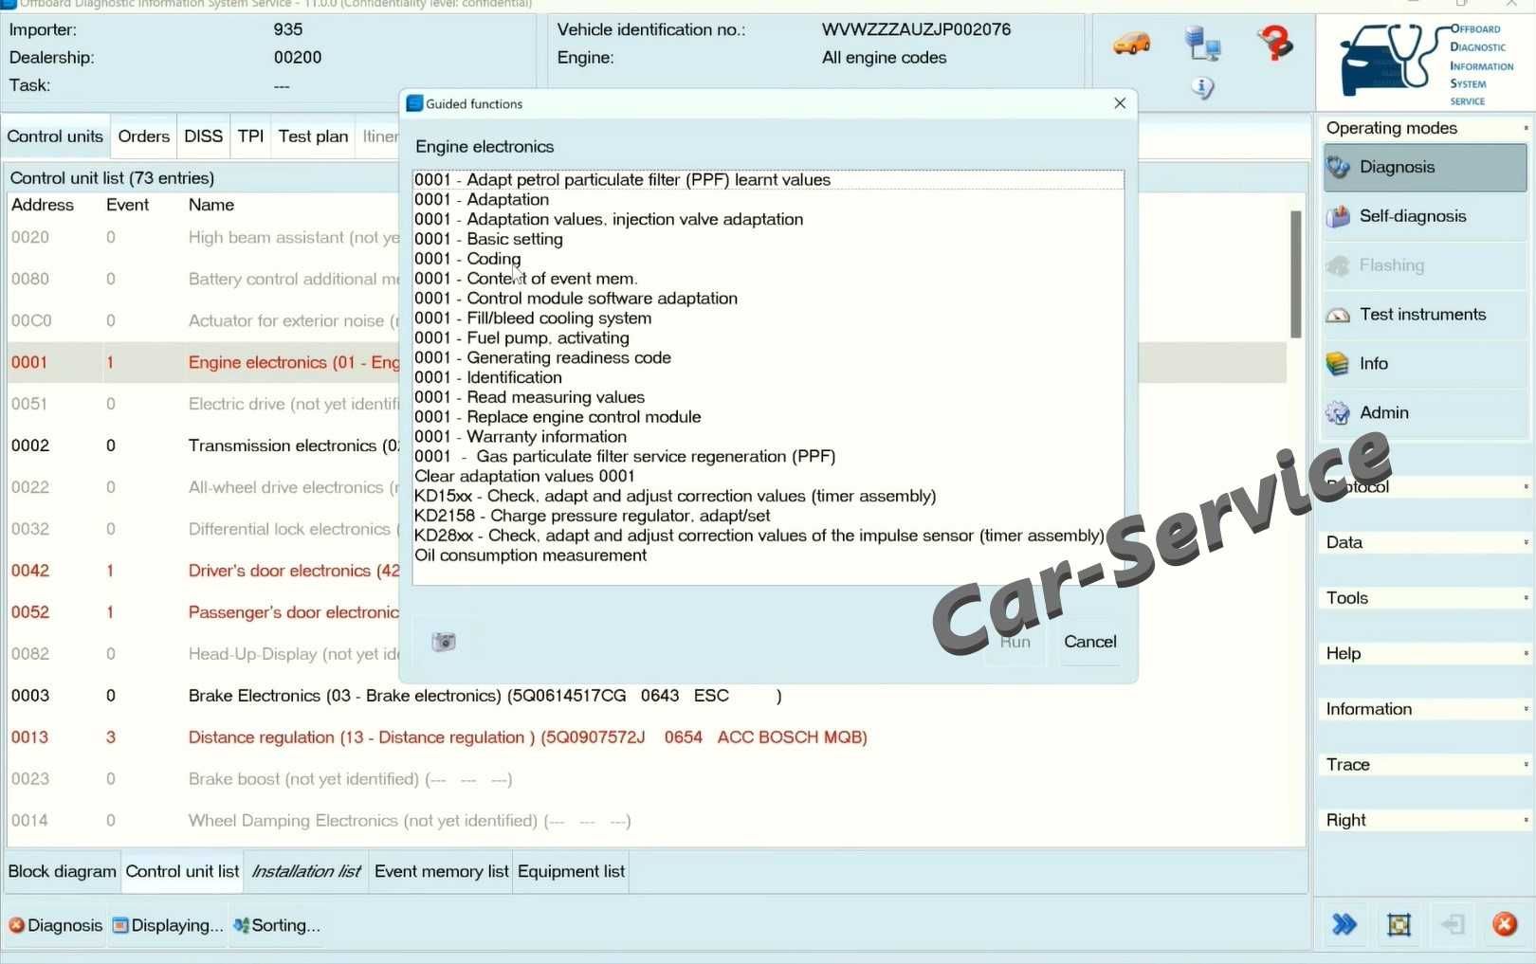
Task: Close the Guided functions dialog
Action: click(x=1120, y=103)
